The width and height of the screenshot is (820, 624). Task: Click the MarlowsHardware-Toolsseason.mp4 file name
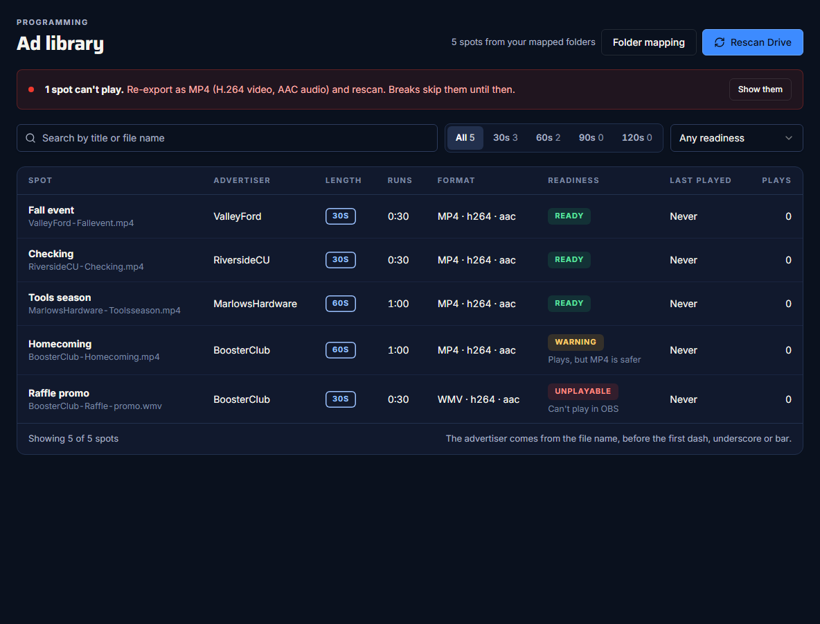104,311
